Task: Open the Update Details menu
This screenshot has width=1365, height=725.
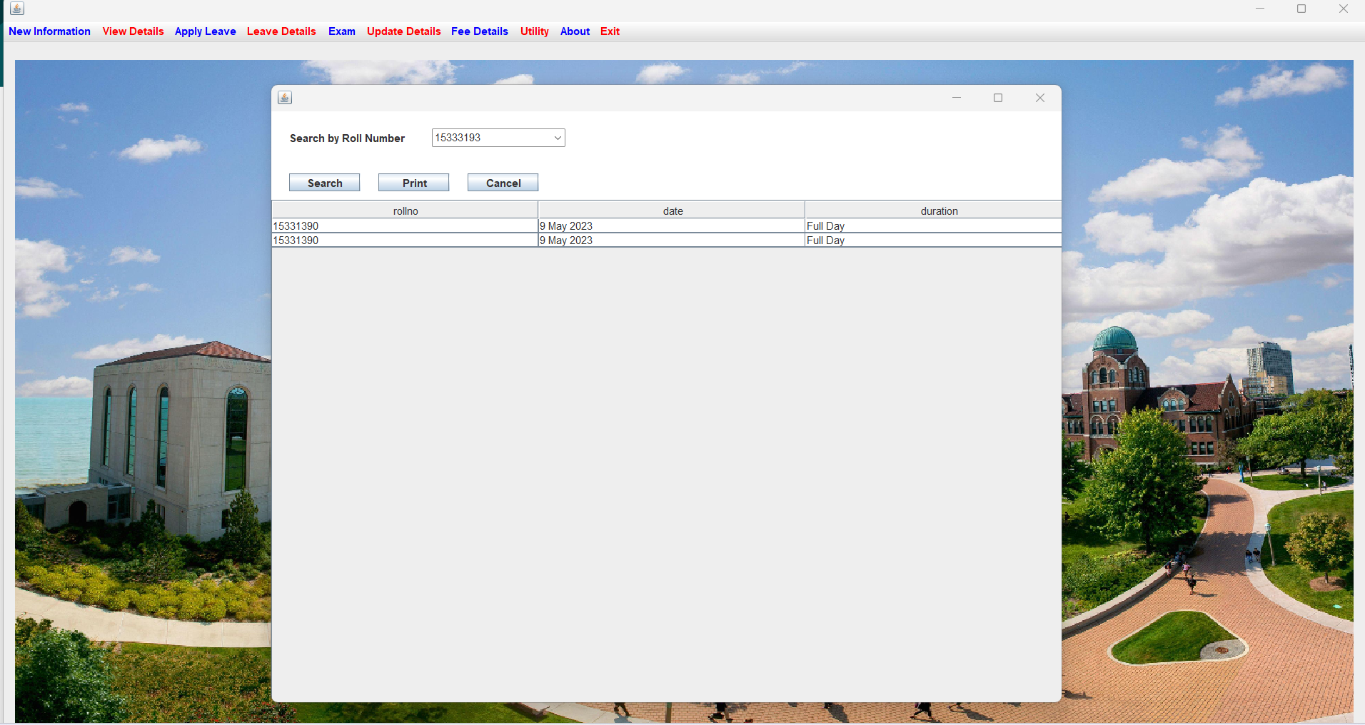Action: pyautogui.click(x=403, y=31)
